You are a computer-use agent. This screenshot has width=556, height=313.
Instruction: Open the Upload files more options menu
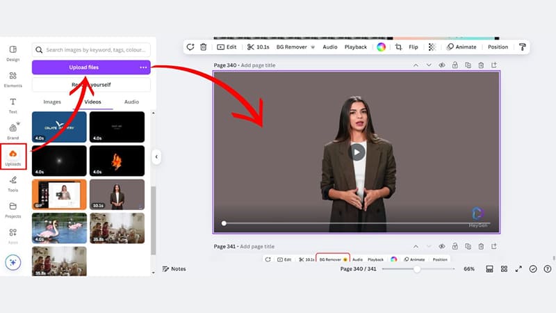(143, 67)
